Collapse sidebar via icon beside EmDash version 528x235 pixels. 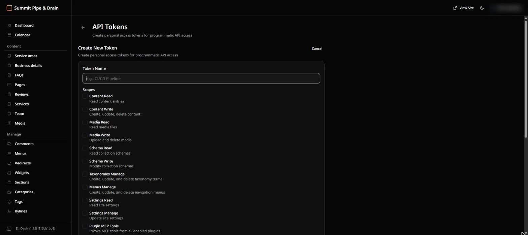9,229
